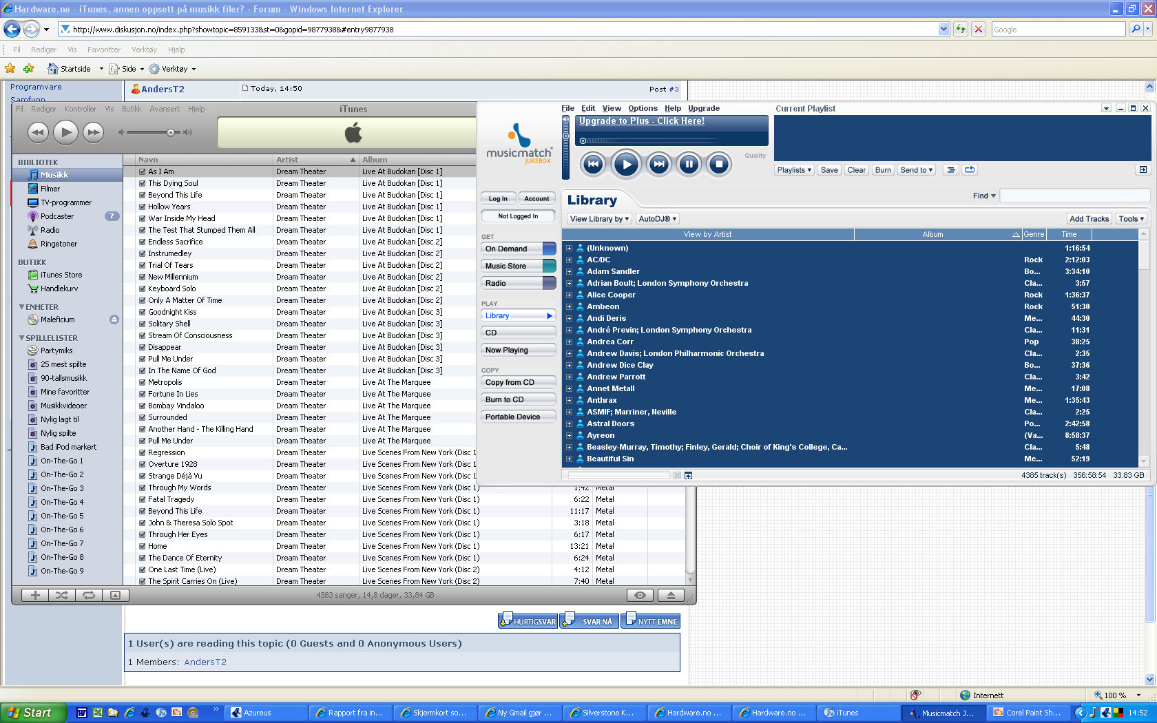The height and width of the screenshot is (723, 1157).
Task: Click the AndersT2 member link
Action: click(205, 662)
